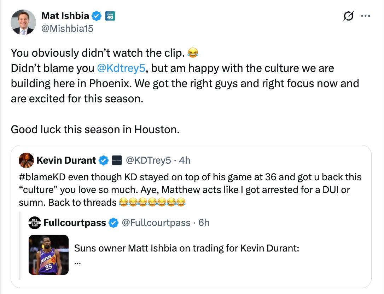
Task: Click the black affiliation badge beside Kevin Durant
Action: [x=117, y=160]
